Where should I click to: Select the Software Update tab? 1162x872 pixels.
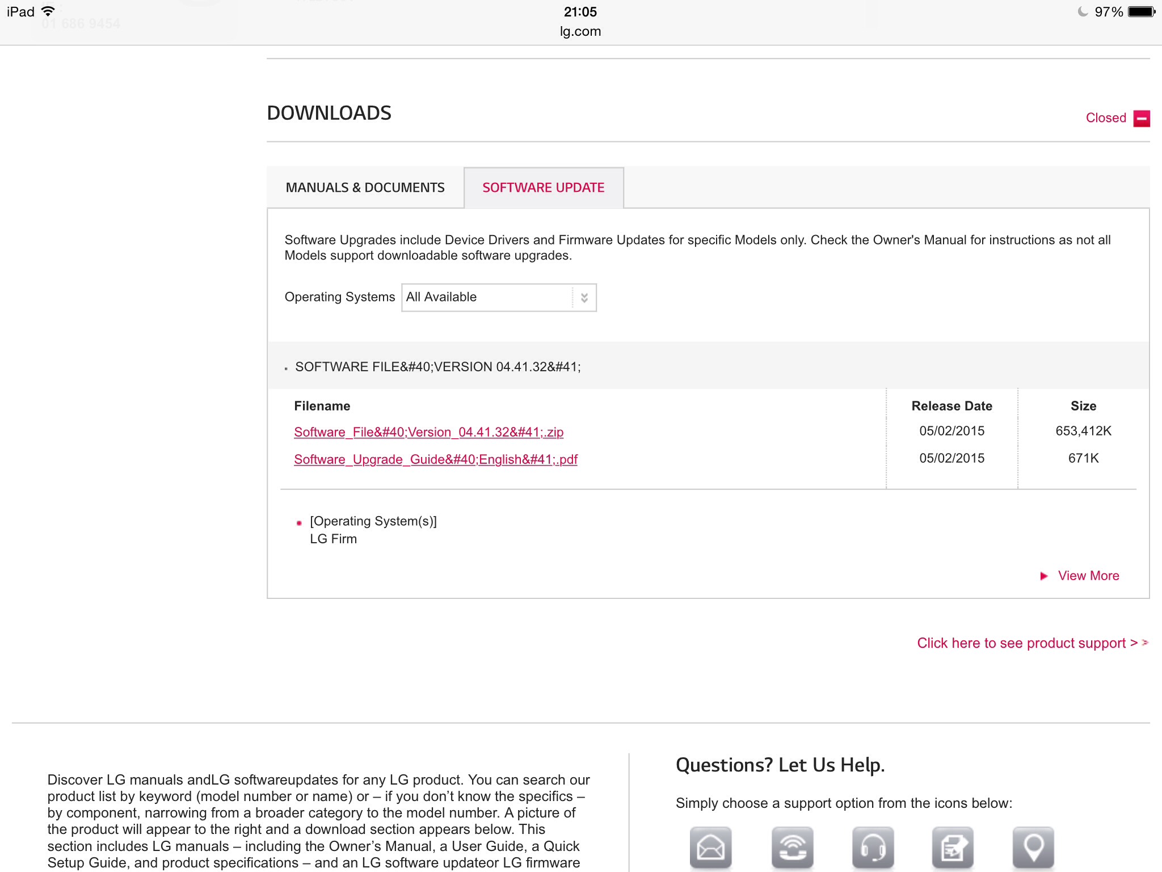click(544, 188)
